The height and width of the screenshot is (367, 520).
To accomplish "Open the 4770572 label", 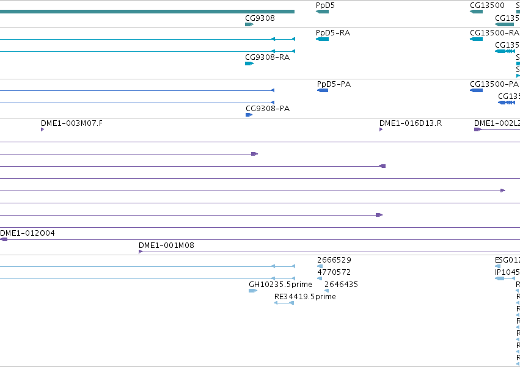I will (x=334, y=272).
